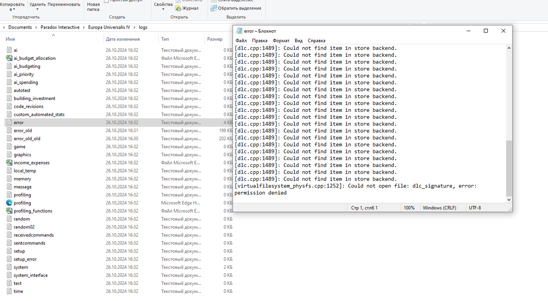The image size is (548, 301).
Task: Click Обратить выделение in ribbon
Action: tap(236, 8)
